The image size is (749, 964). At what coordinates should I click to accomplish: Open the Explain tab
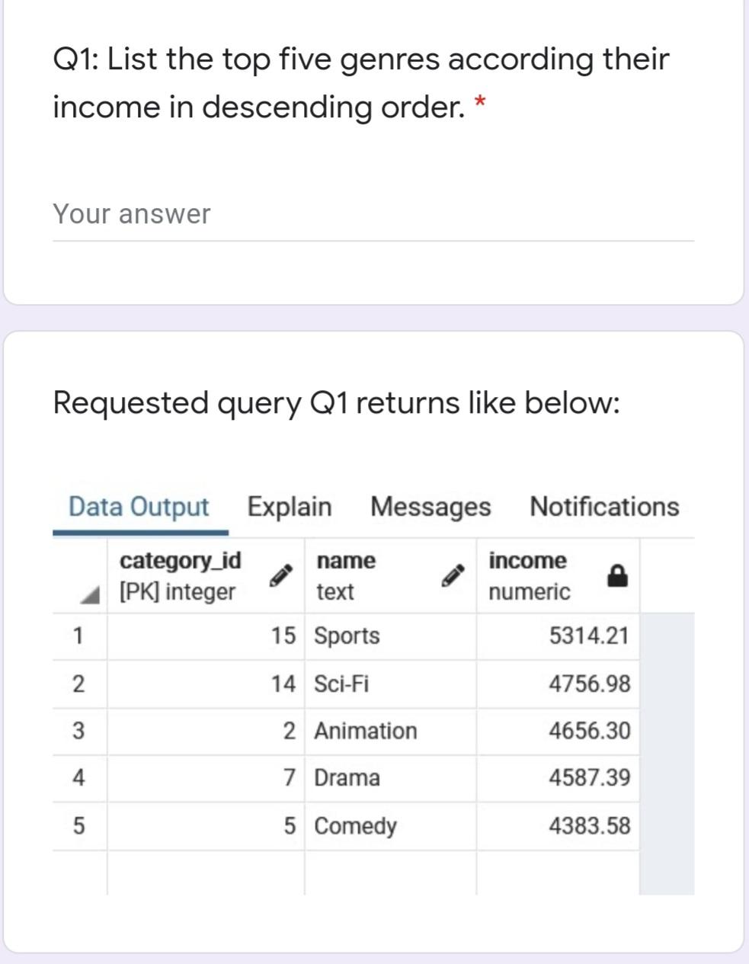290,507
